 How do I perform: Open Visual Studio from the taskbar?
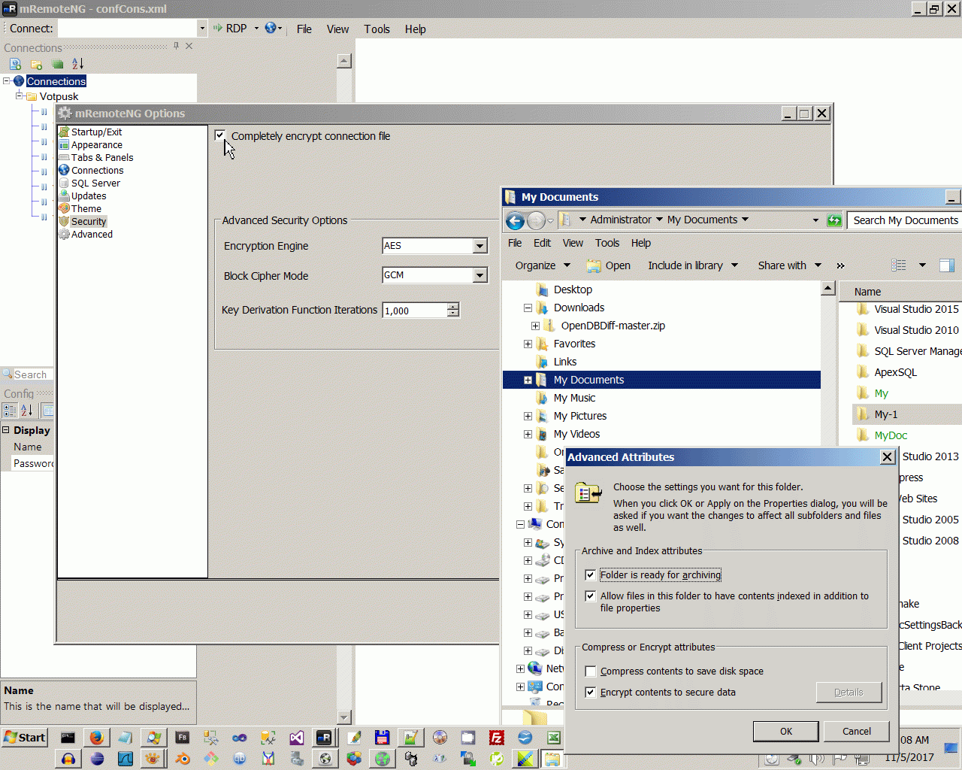pos(297,738)
